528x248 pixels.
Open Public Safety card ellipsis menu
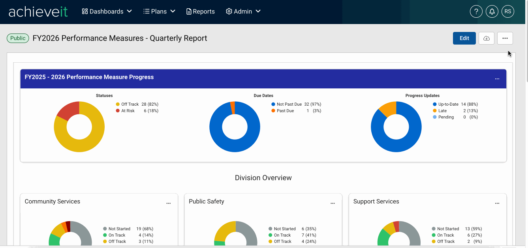tap(333, 203)
